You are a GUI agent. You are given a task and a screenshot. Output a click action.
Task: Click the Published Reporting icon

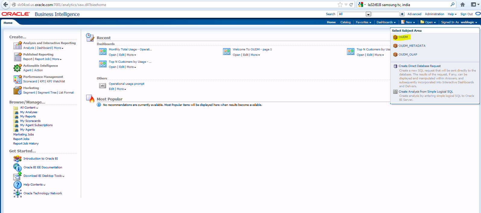point(17,57)
